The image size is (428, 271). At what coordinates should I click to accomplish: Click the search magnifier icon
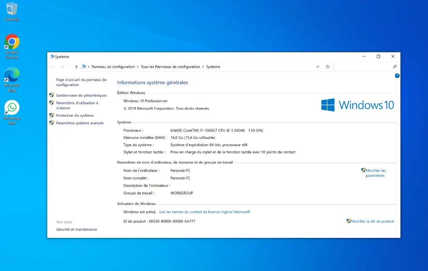pyautogui.click(x=395, y=66)
